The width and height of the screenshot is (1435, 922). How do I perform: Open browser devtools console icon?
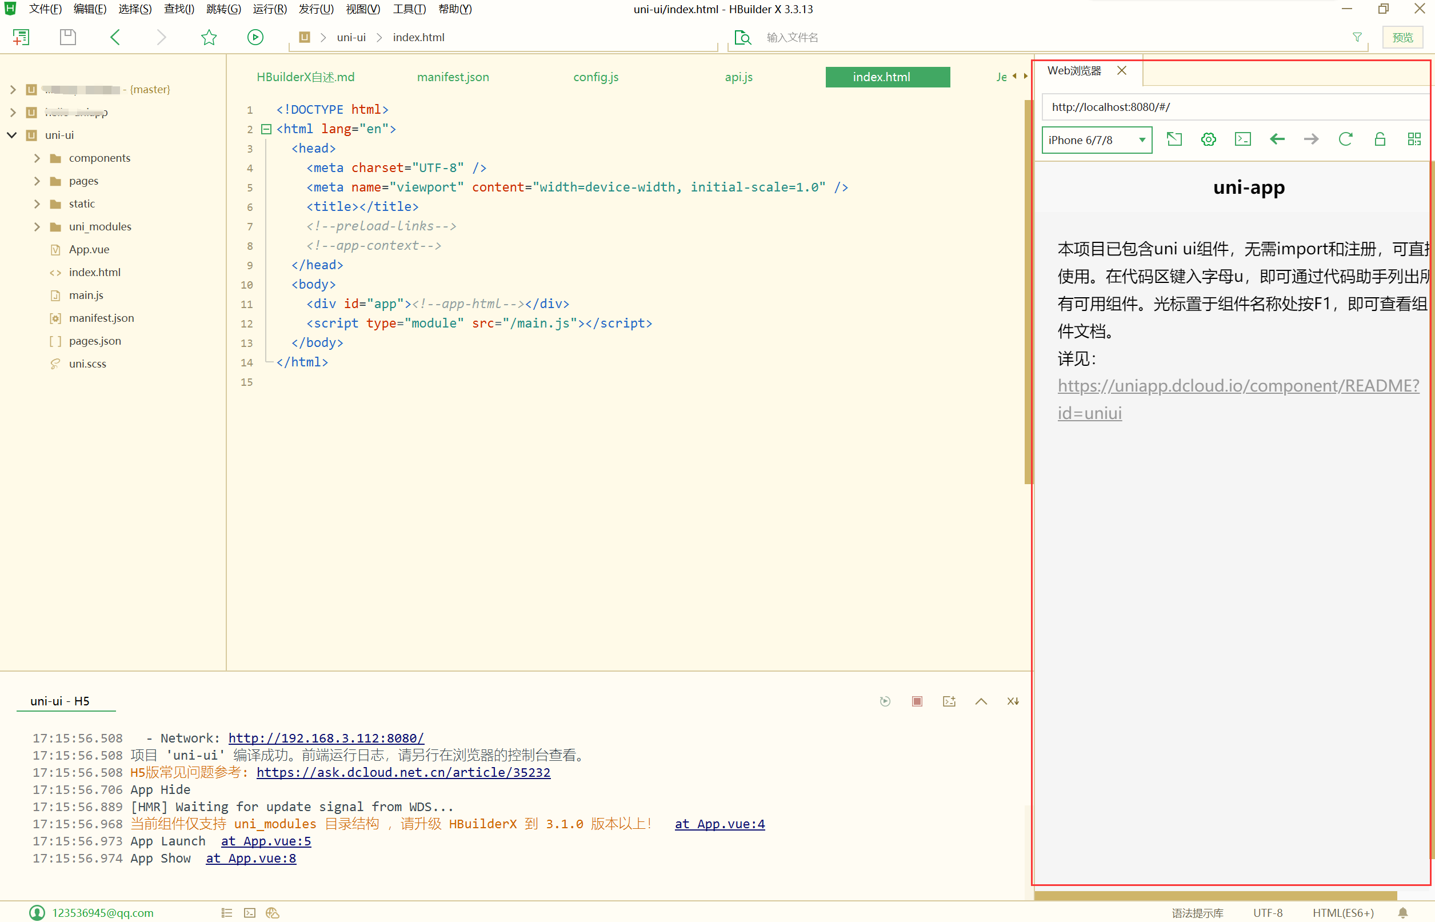(1242, 139)
